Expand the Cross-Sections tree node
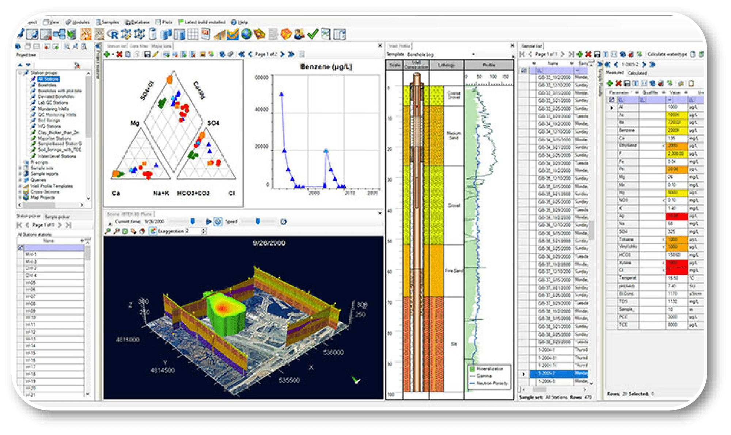 [x=20, y=191]
